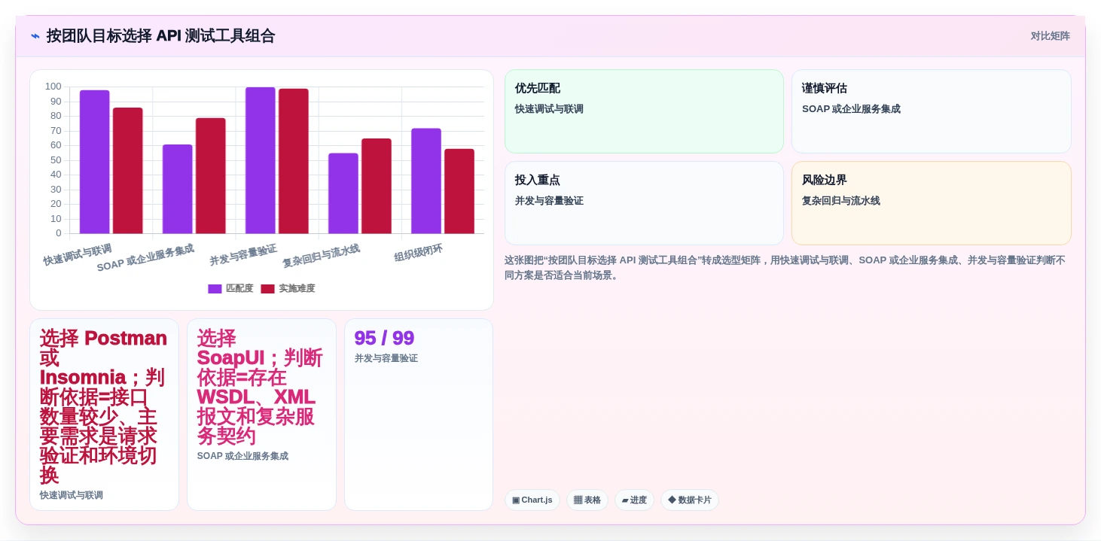The height and width of the screenshot is (541, 1101).
Task: Click the 表格 chip
Action: [587, 500]
